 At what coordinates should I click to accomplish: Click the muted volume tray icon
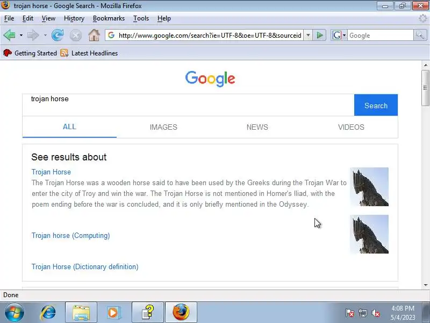(376, 313)
